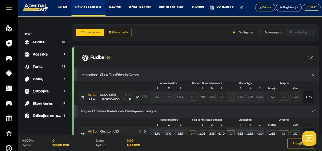Collapse the Fudbal section chevron
322x151 pixels.
coord(310,57)
